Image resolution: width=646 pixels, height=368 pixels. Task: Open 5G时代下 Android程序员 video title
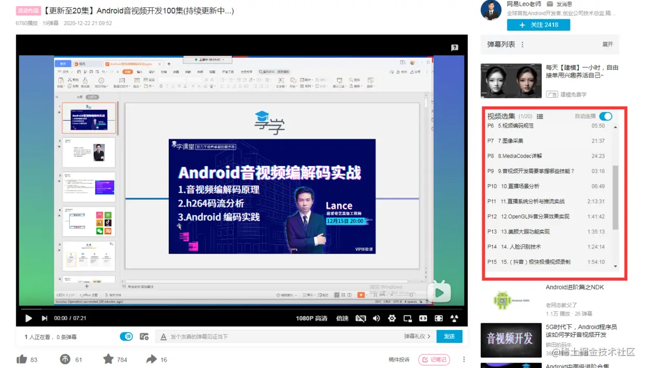pyautogui.click(x=581, y=331)
